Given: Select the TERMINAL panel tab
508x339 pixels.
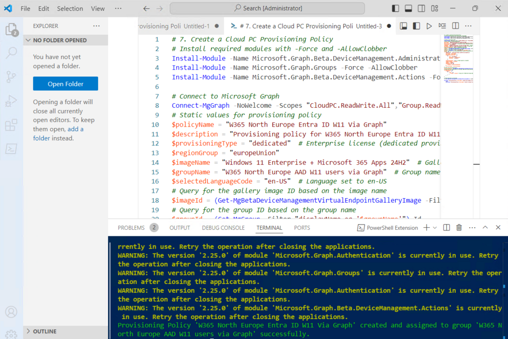Looking at the screenshot, I should (x=269, y=228).
